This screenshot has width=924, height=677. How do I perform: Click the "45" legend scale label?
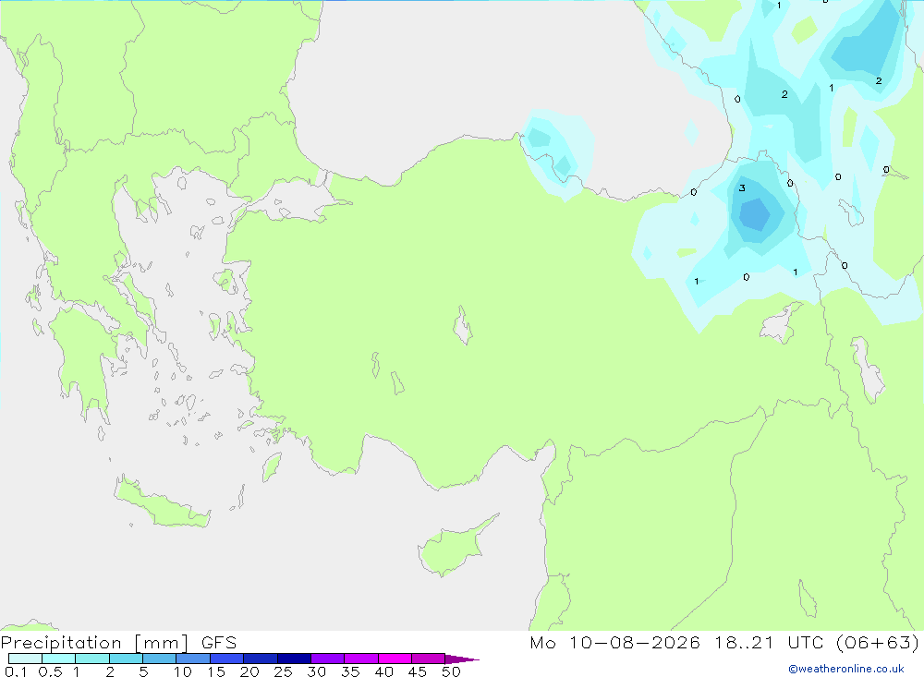click(418, 671)
